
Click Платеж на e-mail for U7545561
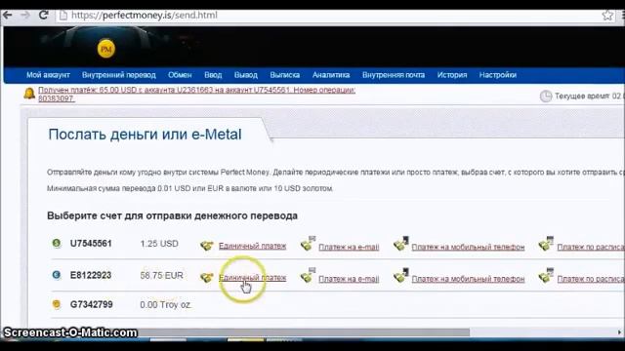349,247
